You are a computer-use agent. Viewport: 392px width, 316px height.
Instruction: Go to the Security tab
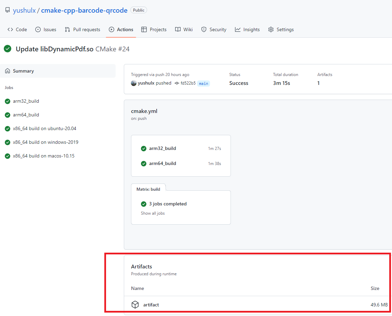click(x=214, y=29)
